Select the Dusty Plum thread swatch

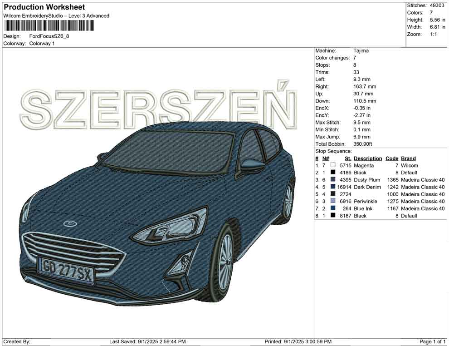pos(333,180)
